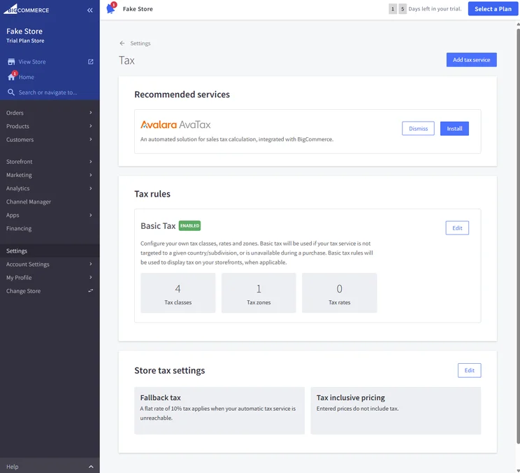Image resolution: width=520 pixels, height=473 pixels.
Task: Select Settings in the sidebar
Action: [50, 251]
